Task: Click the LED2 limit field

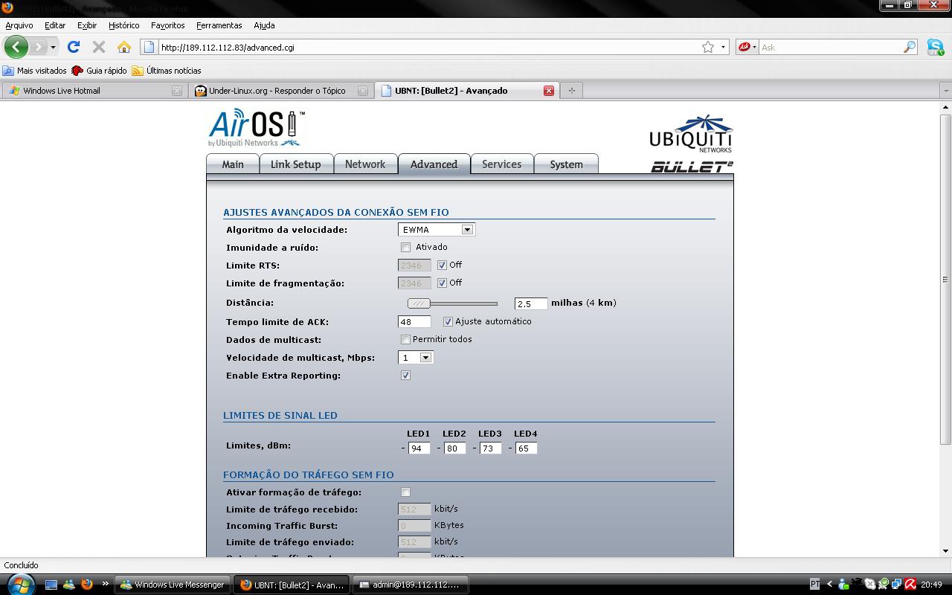Action: point(455,448)
